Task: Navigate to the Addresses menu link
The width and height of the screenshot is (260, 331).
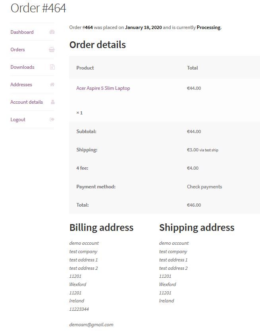Action: click(x=21, y=85)
